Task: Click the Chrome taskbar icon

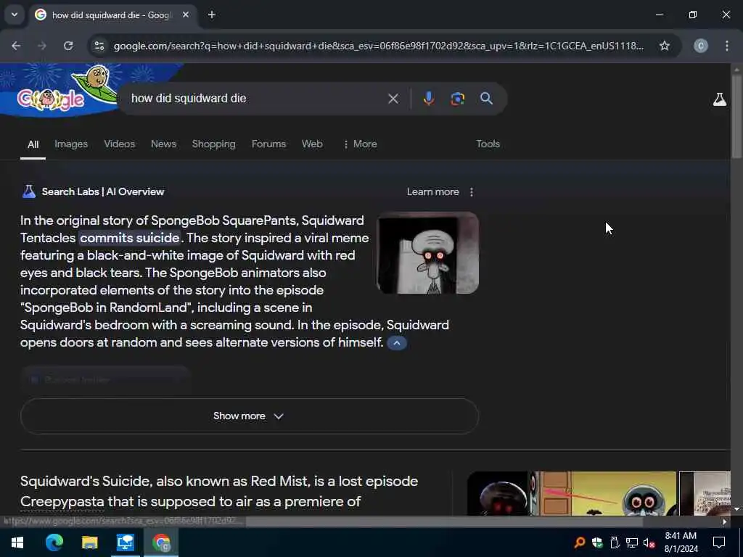Action: coord(161,542)
